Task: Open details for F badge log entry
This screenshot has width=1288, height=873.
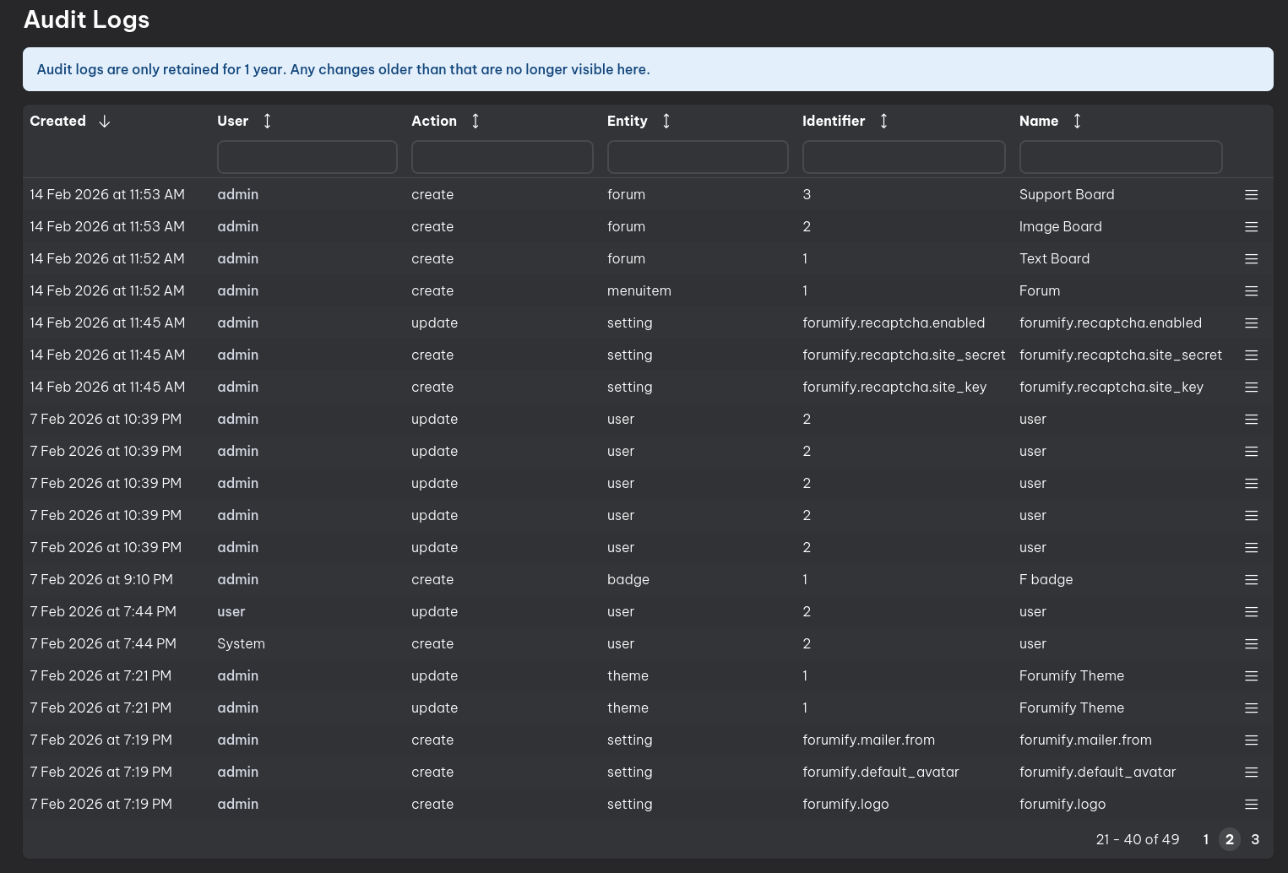Action: click(1251, 580)
